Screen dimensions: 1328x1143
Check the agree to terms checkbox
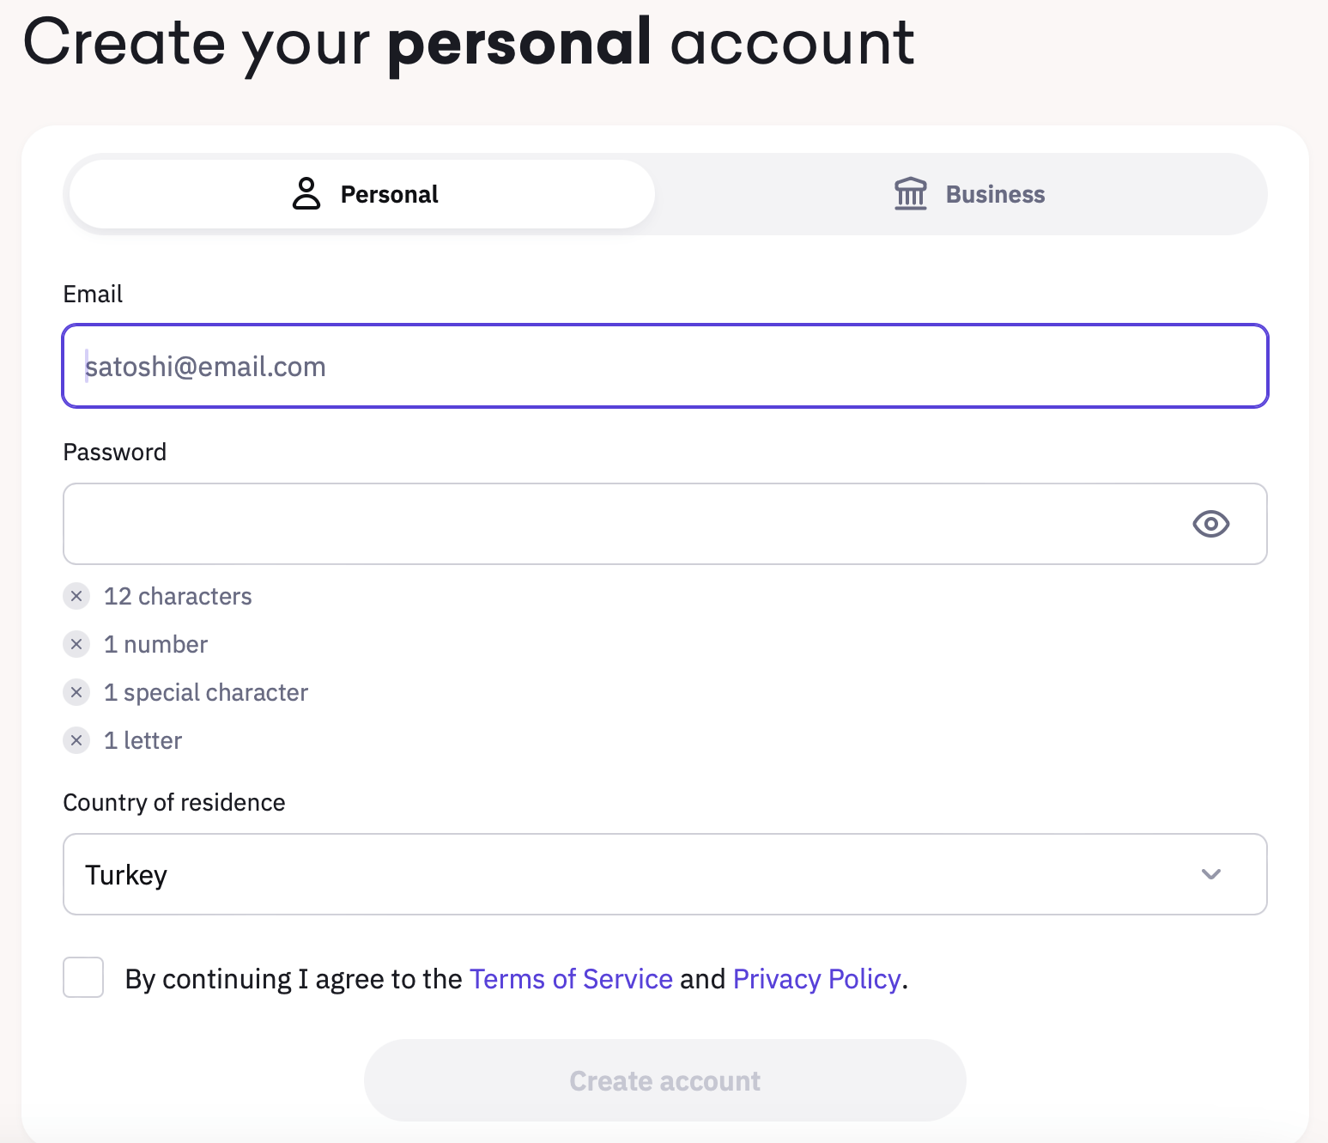click(83, 977)
